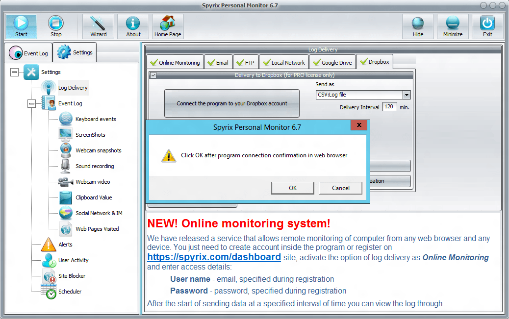
Task: Select the Site Blocker tree label
Action: (72, 276)
